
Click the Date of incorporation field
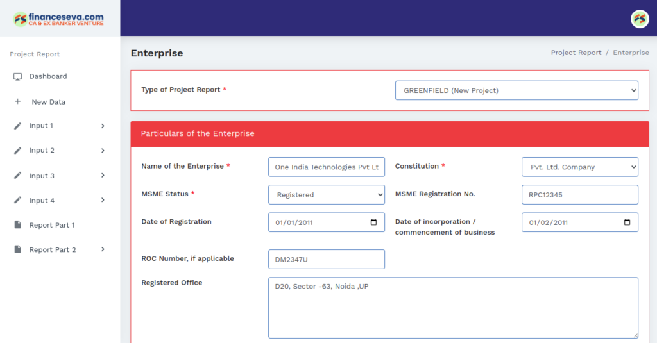(580, 222)
